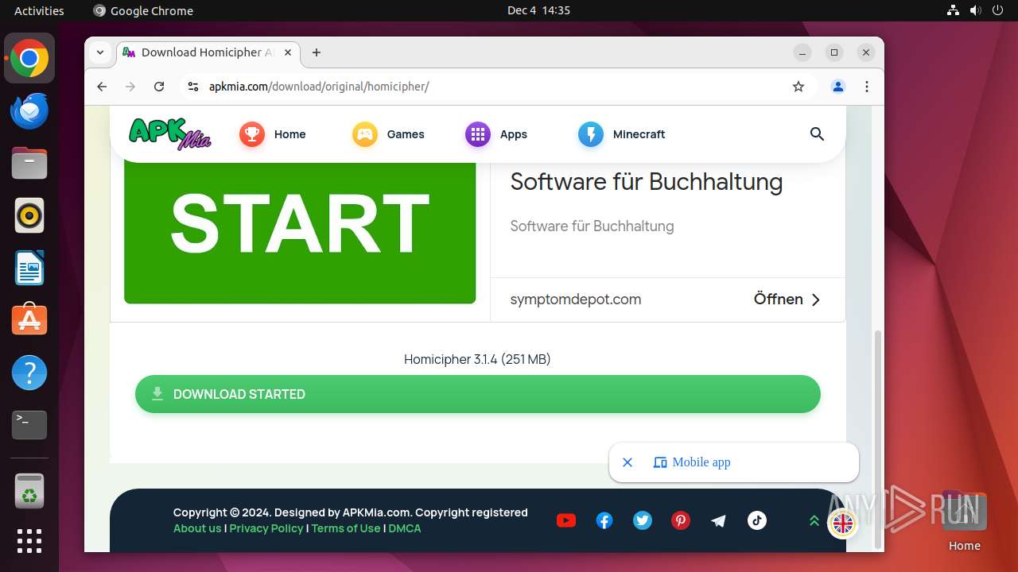Click the green START ad banner
The image size is (1018, 572).
pyautogui.click(x=300, y=232)
